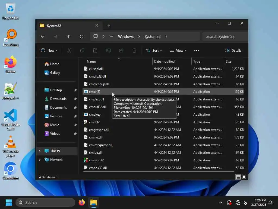
Task: Go back with the left arrow
Action: click(43, 36)
